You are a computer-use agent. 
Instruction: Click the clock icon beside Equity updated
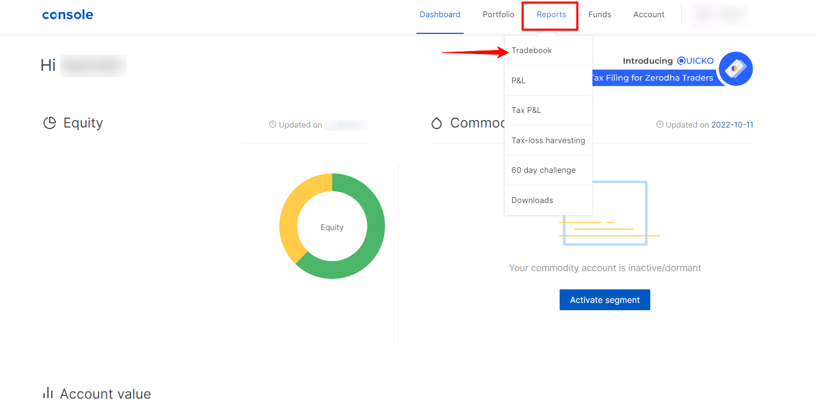273,125
